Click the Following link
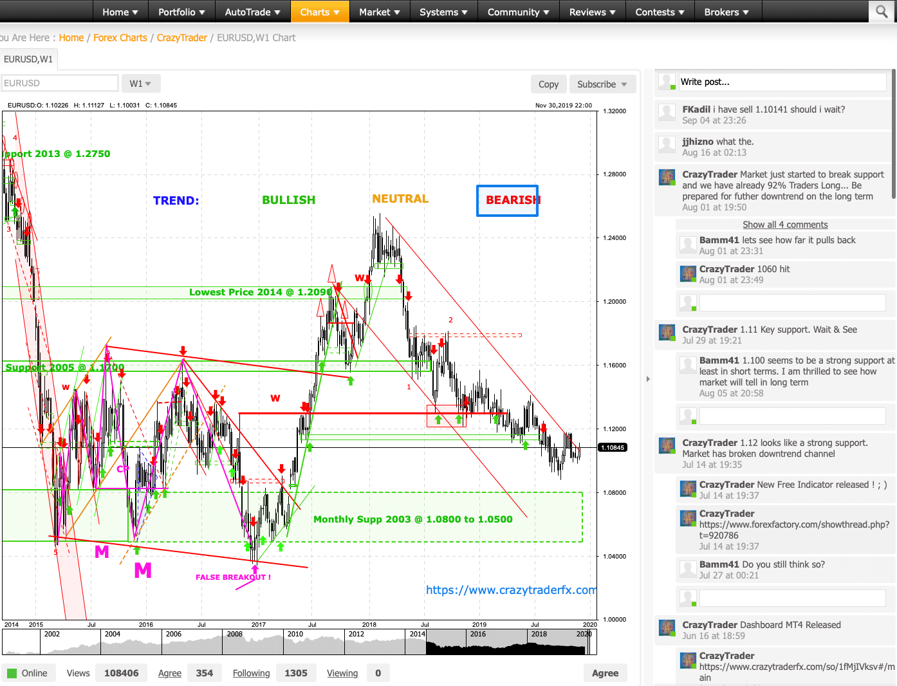This screenshot has width=897, height=686. pos(251,673)
